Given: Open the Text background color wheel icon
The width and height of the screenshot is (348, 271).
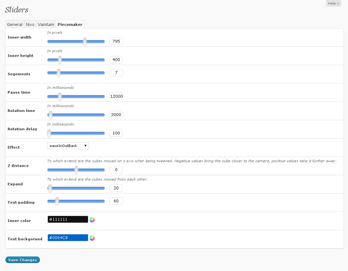Looking at the screenshot, I should click(92, 238).
